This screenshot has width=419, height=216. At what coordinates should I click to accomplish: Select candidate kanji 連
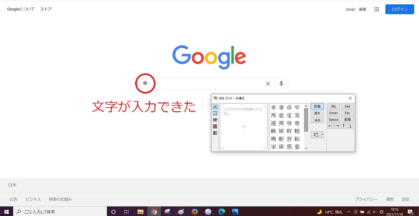[x=274, y=123]
